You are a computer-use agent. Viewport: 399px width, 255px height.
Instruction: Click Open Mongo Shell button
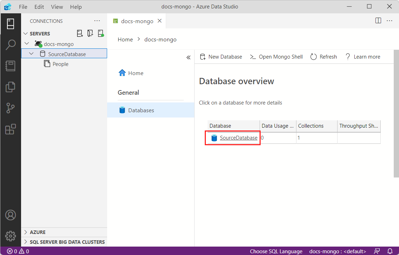276,57
